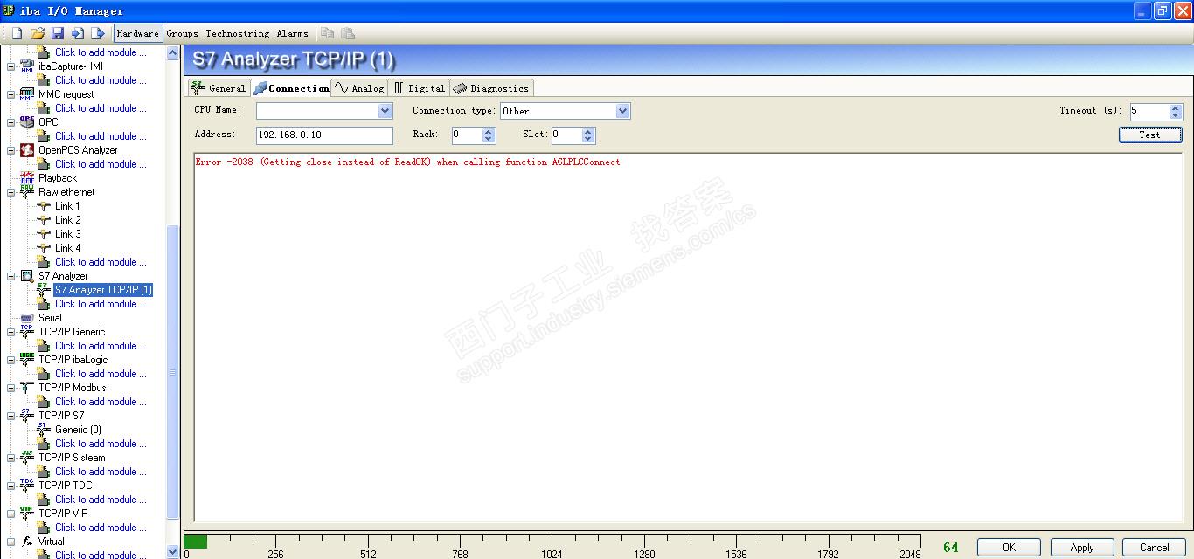
Task: Click 'Click to add module' under TCP/IP Generic
Action: (101, 346)
